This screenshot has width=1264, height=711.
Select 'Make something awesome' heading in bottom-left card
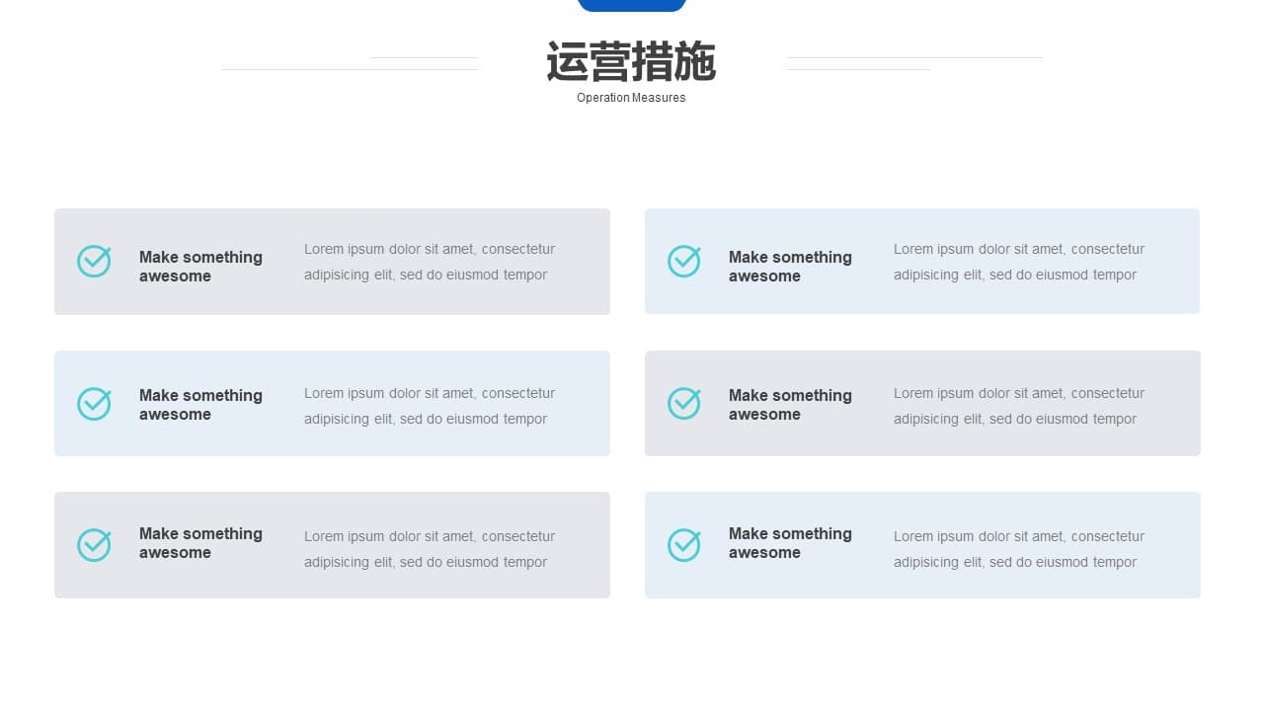point(200,543)
